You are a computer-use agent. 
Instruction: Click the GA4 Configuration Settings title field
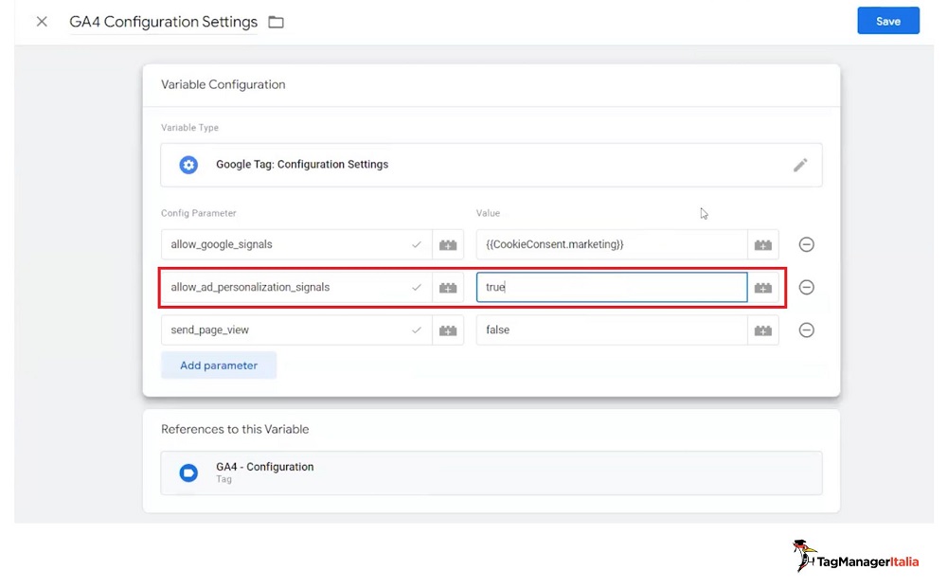point(163,22)
